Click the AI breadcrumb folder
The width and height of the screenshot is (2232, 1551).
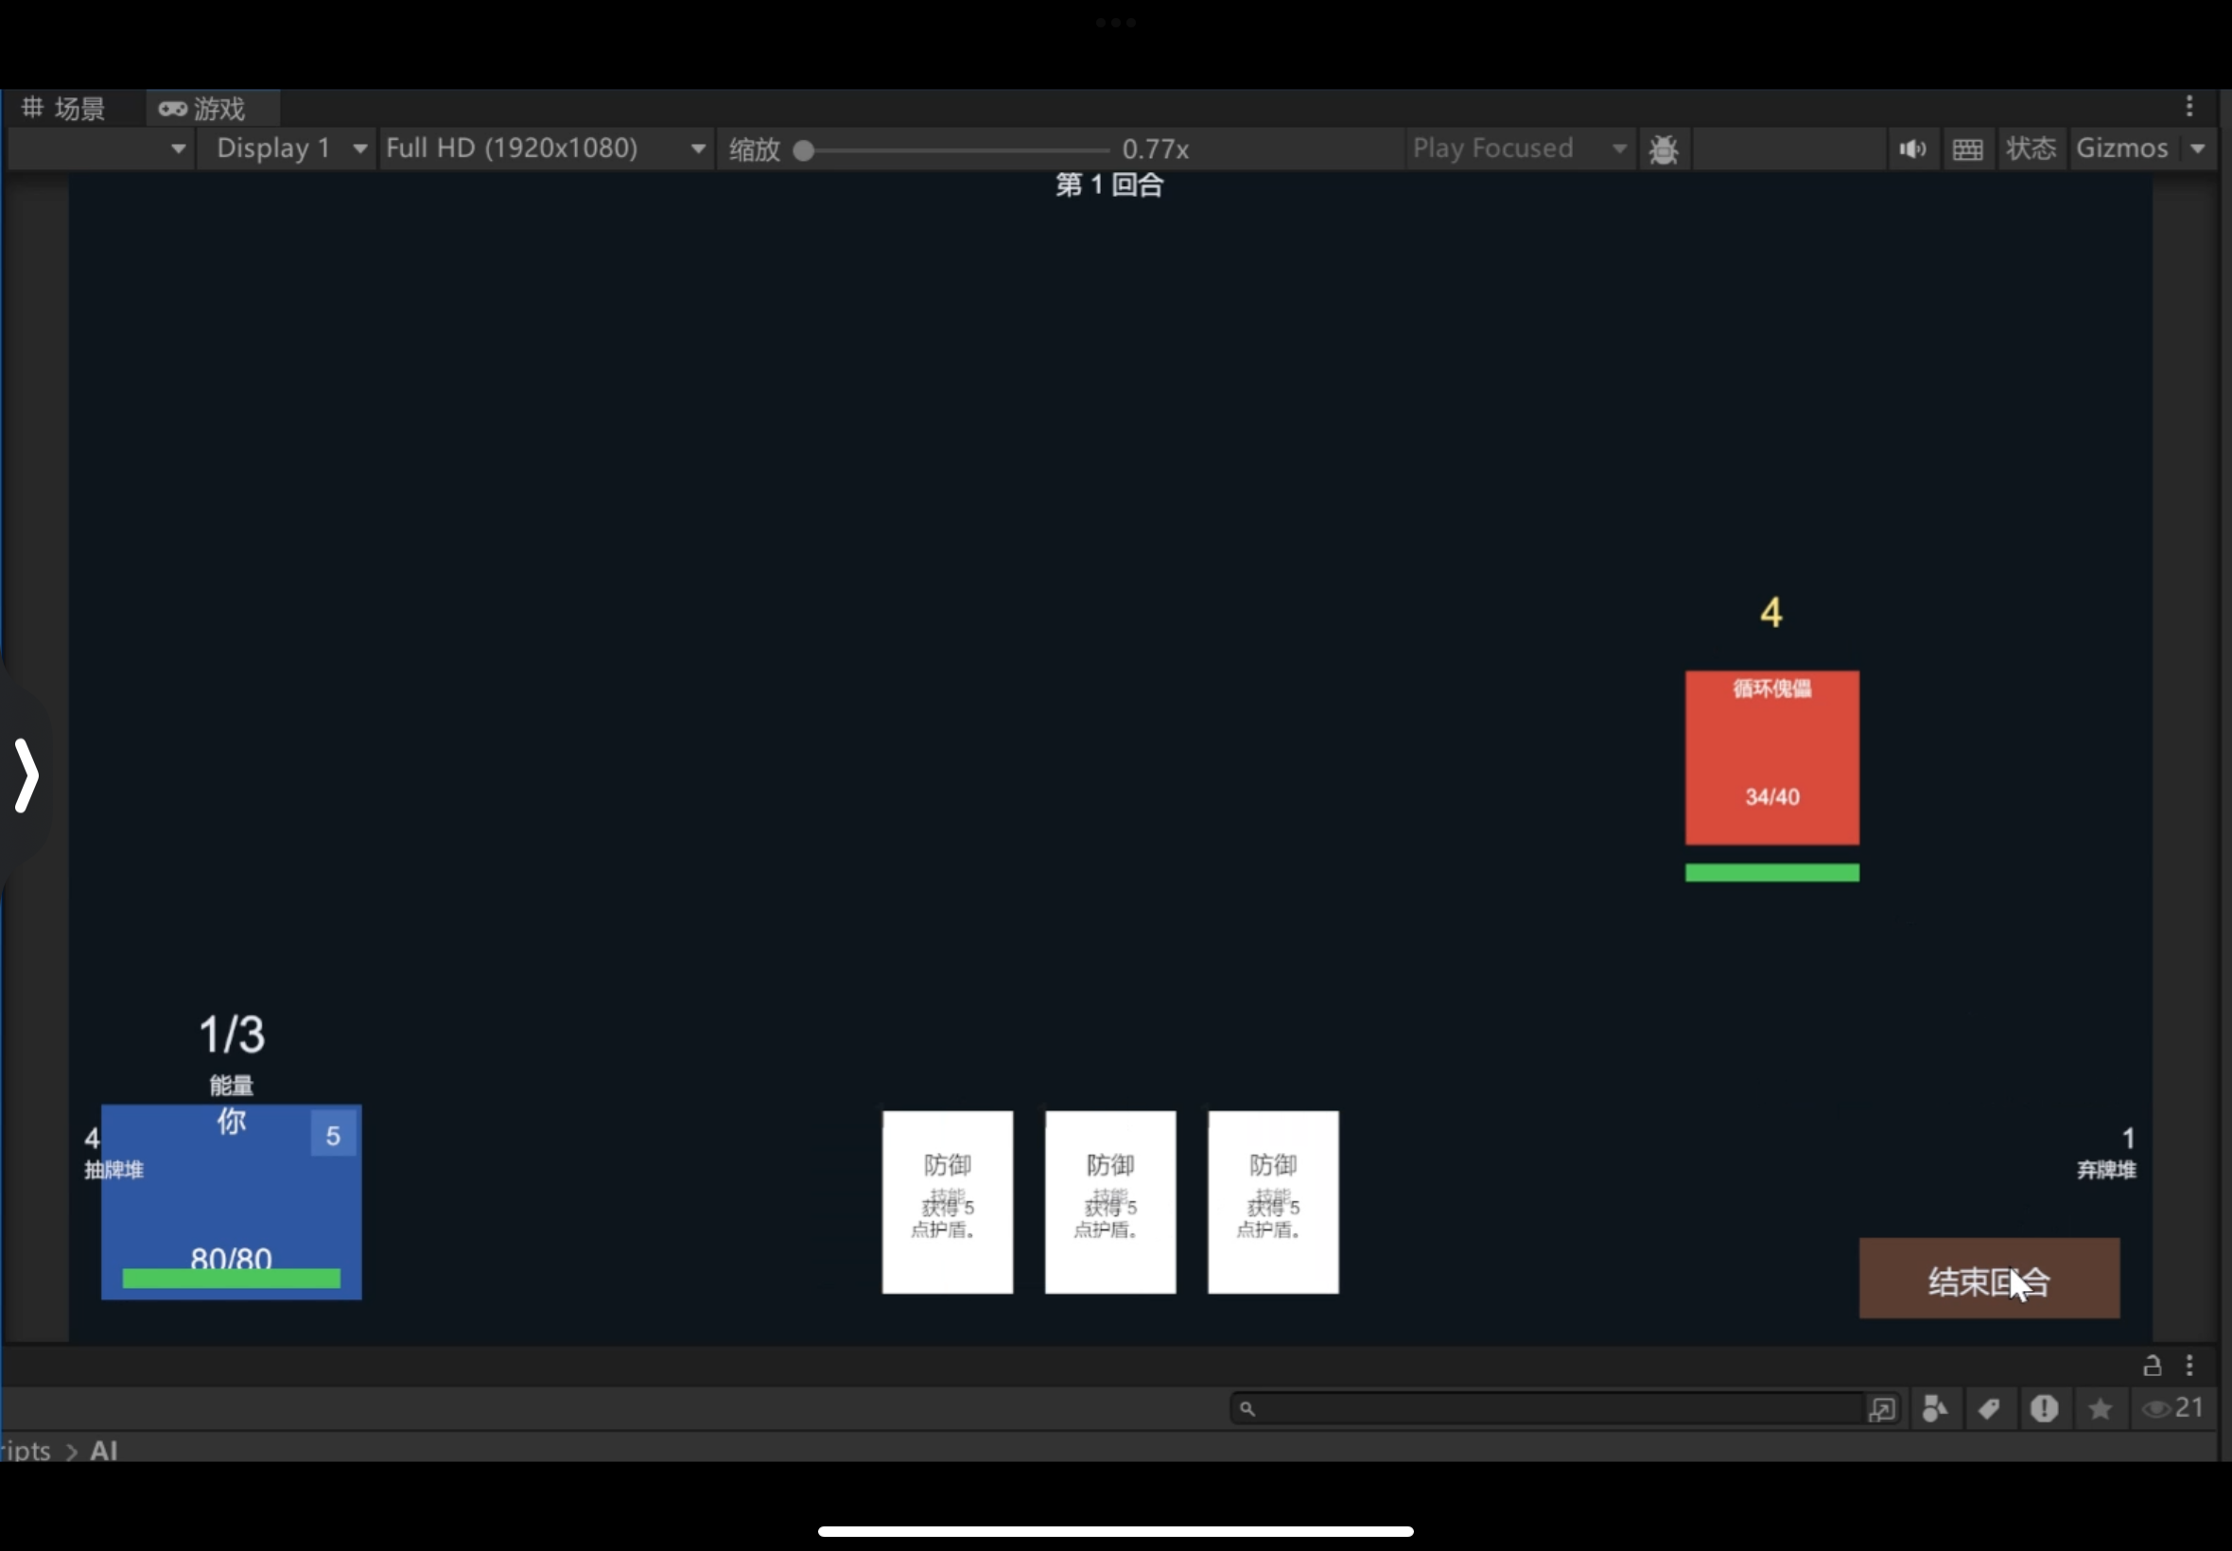tap(103, 1450)
